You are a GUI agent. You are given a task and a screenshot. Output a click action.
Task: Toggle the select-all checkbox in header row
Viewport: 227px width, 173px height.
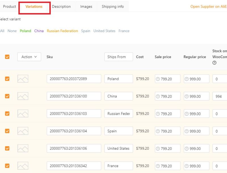coord(7,57)
